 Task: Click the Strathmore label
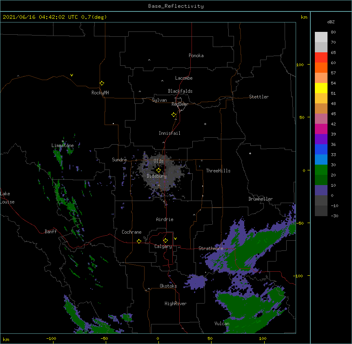tap(211, 248)
